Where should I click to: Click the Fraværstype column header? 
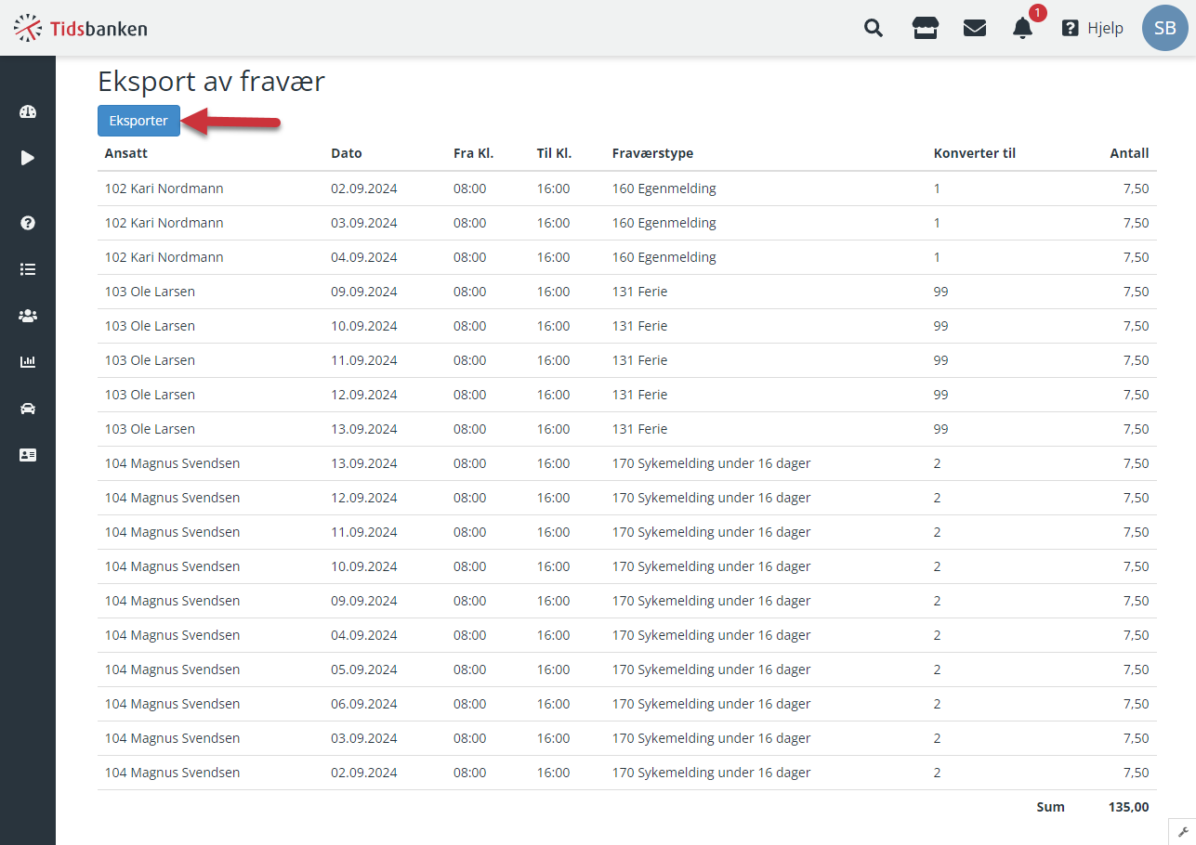coord(652,153)
